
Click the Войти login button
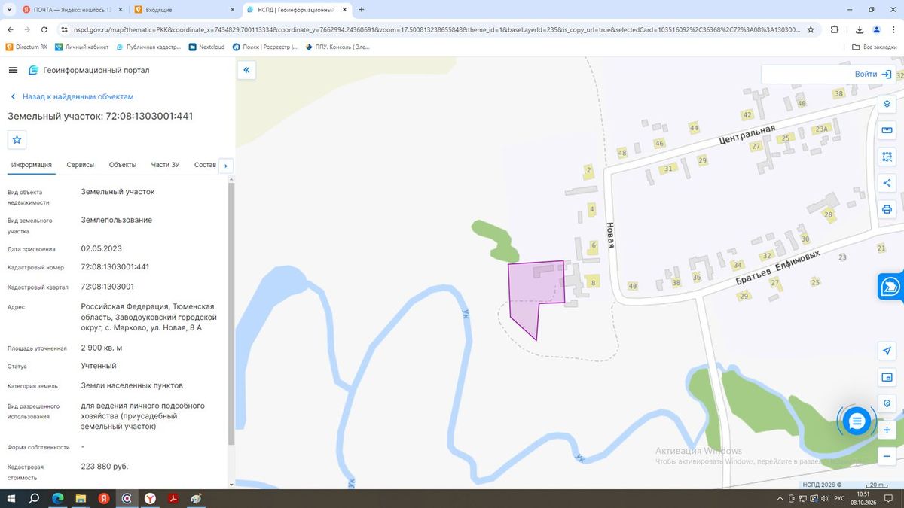click(873, 75)
